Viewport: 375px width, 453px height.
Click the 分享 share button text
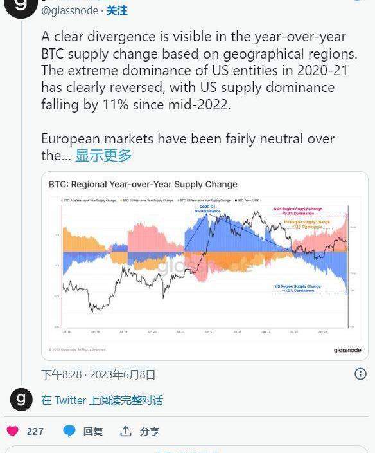(x=150, y=431)
